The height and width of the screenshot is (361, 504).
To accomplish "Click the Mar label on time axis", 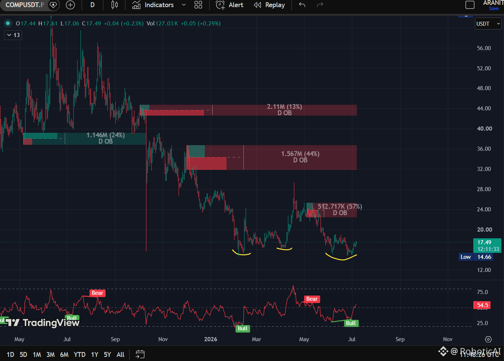I will pos(256,339).
